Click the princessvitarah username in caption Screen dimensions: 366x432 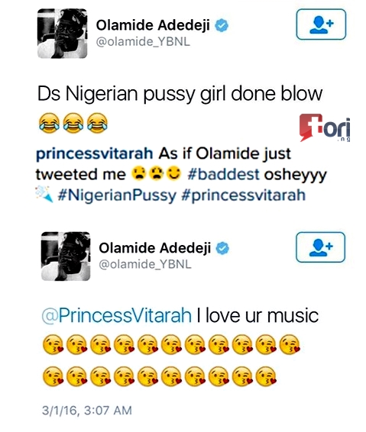pyautogui.click(x=95, y=153)
